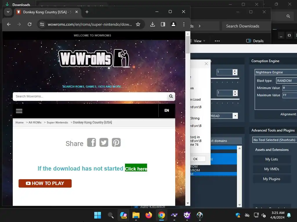
Task: View site information icon in address bar
Action: tap(42, 24)
